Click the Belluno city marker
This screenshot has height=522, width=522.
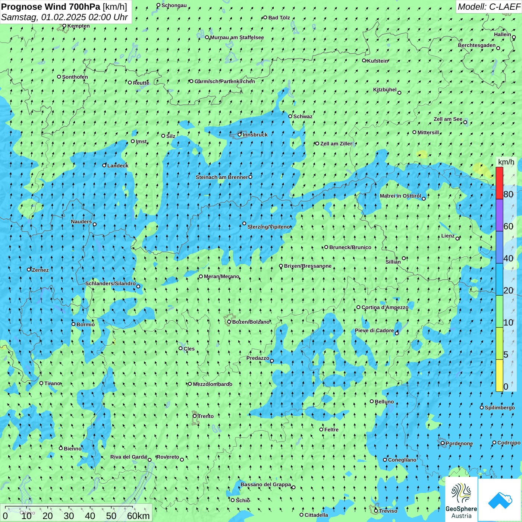(x=372, y=401)
